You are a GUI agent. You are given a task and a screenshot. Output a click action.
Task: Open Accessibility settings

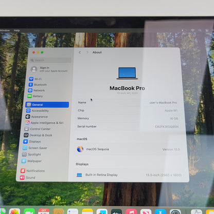[x=38, y=111]
